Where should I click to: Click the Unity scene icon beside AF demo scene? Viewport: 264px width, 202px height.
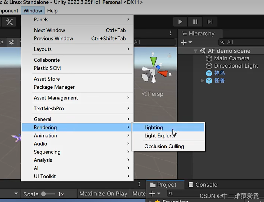pos(203,51)
